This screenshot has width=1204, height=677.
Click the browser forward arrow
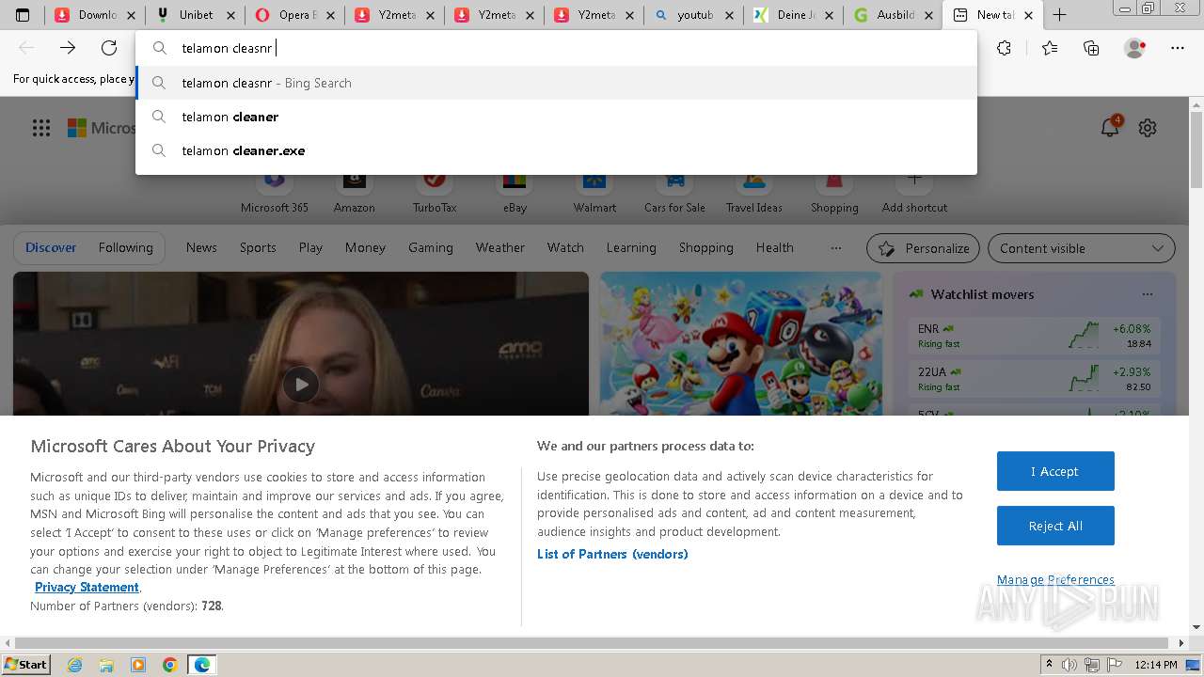68,48
